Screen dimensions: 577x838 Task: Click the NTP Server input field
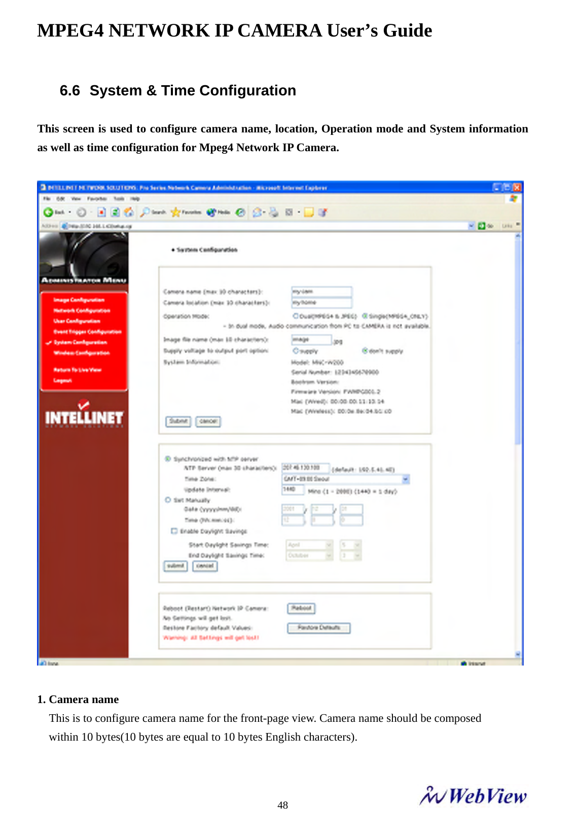(x=306, y=468)
